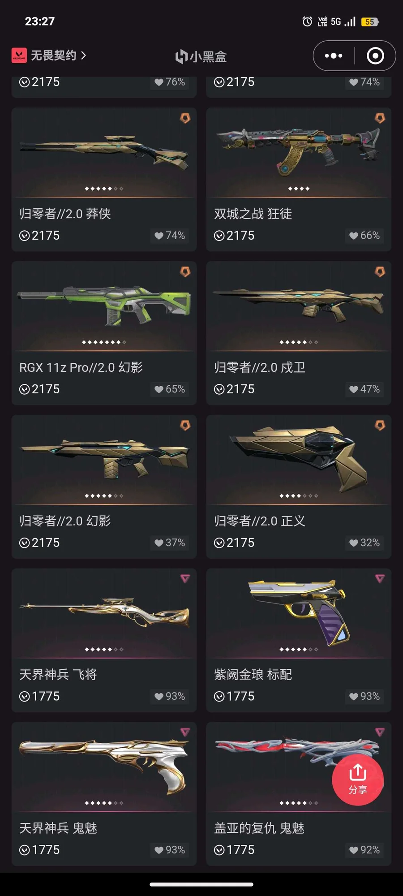Tap orange tier badge on RGX 11z Pro card
This screenshot has height=896, width=403.
[185, 271]
